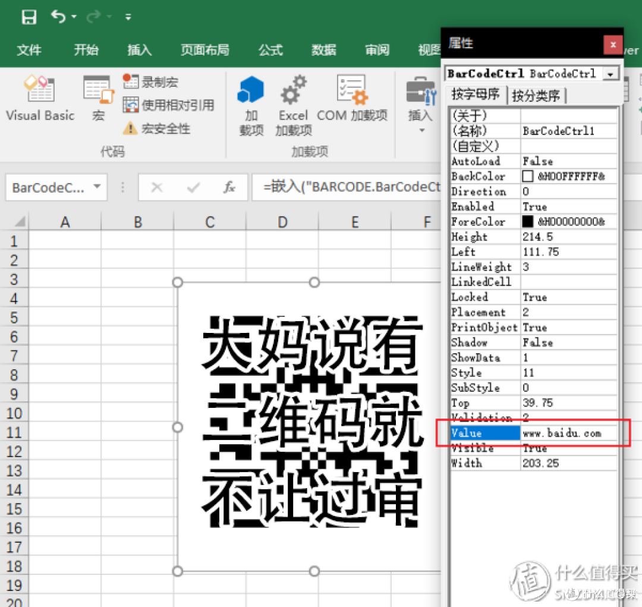The height and width of the screenshot is (607, 642).
Task: Switch to the 页面布局 ribbon tab
Action: coord(205,50)
